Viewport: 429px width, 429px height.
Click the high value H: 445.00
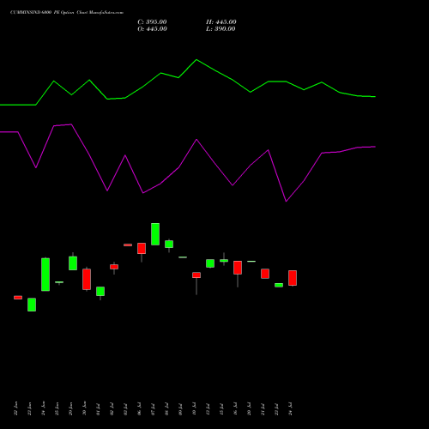tap(221, 22)
